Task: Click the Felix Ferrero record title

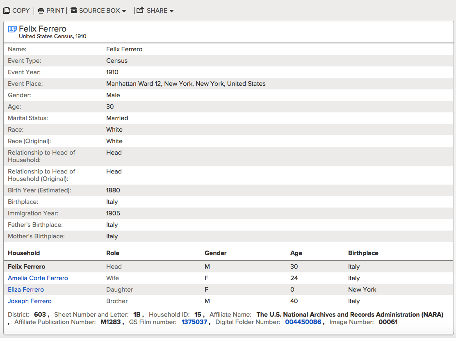Action: pos(43,29)
